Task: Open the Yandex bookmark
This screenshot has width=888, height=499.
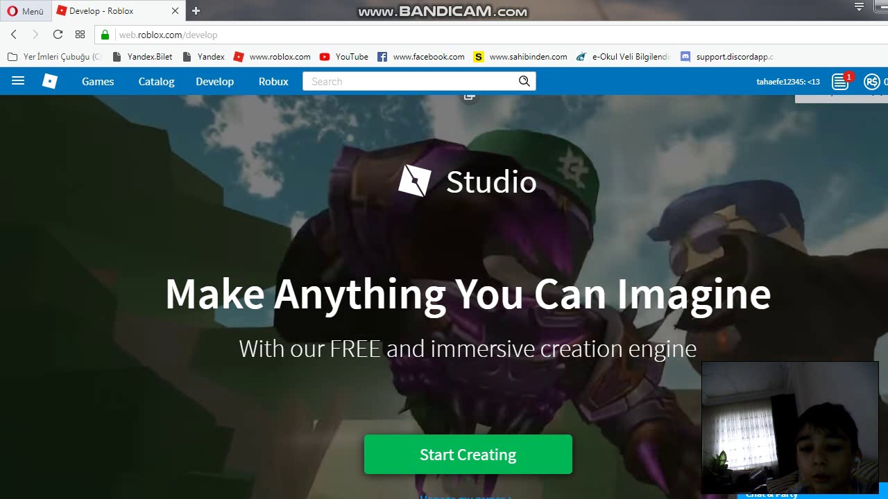Action: click(x=203, y=57)
